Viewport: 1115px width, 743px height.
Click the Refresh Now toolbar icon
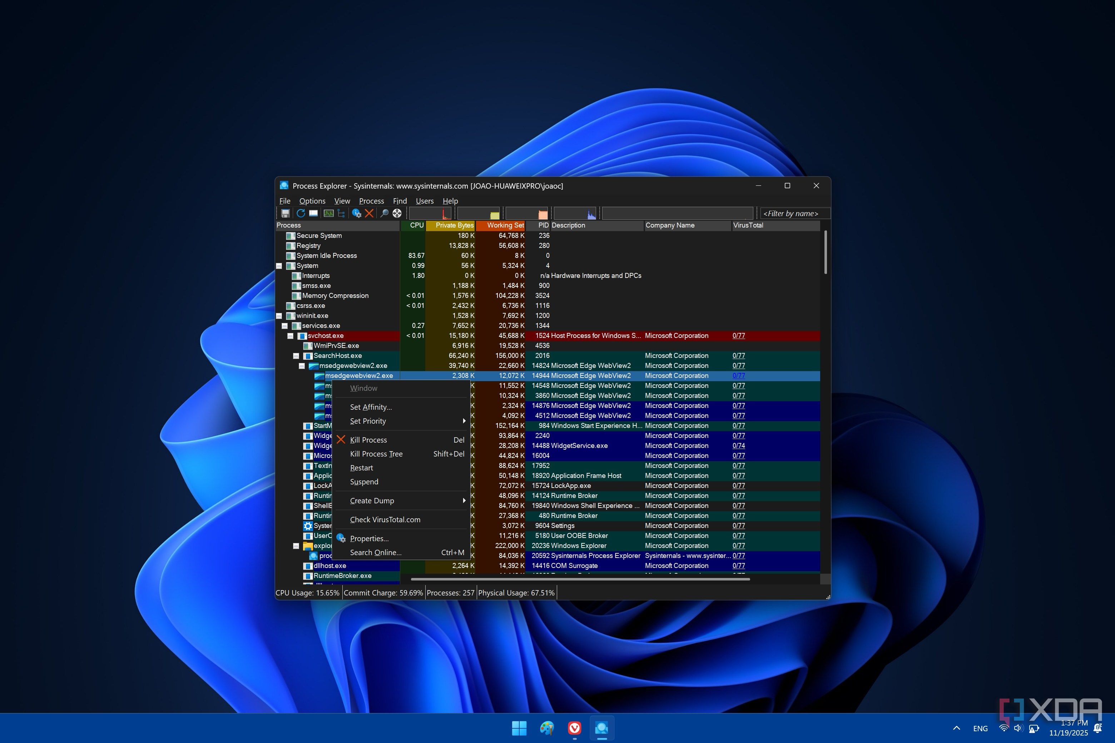301,213
